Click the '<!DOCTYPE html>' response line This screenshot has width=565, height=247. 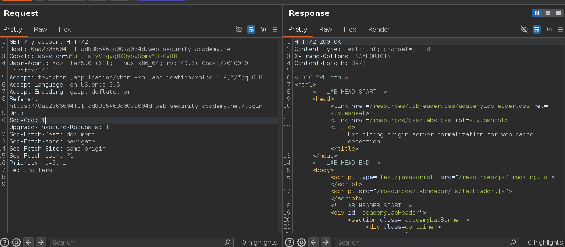(x=321, y=77)
